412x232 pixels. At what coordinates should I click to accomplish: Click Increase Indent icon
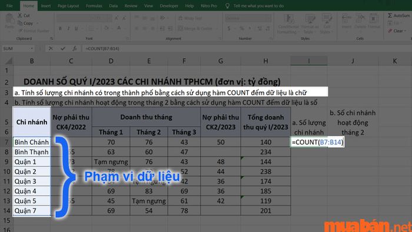coord(170,28)
